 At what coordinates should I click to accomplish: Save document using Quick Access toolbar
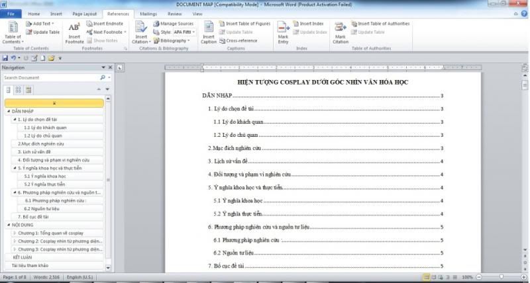click(x=5, y=58)
